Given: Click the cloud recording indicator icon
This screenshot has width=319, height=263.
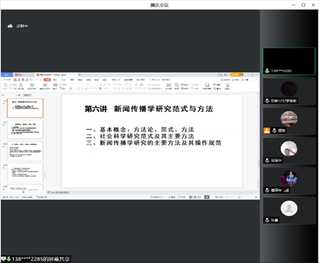Looking at the screenshot, I should point(10,26).
